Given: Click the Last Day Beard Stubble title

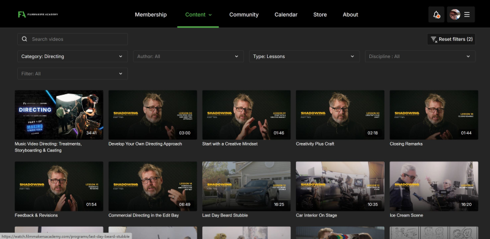Looking at the screenshot, I should [225, 215].
